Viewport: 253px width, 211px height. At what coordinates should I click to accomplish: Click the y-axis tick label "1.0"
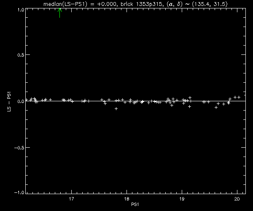point(21,10)
